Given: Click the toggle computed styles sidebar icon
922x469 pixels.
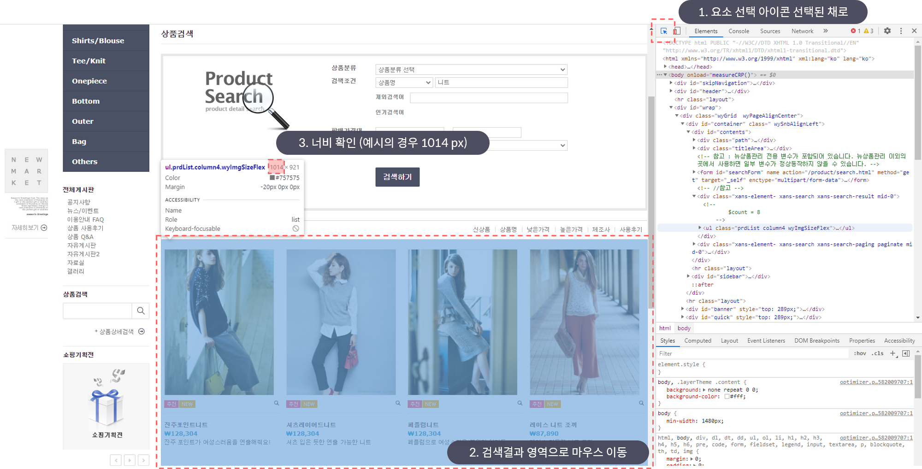Looking at the screenshot, I should click(906, 353).
